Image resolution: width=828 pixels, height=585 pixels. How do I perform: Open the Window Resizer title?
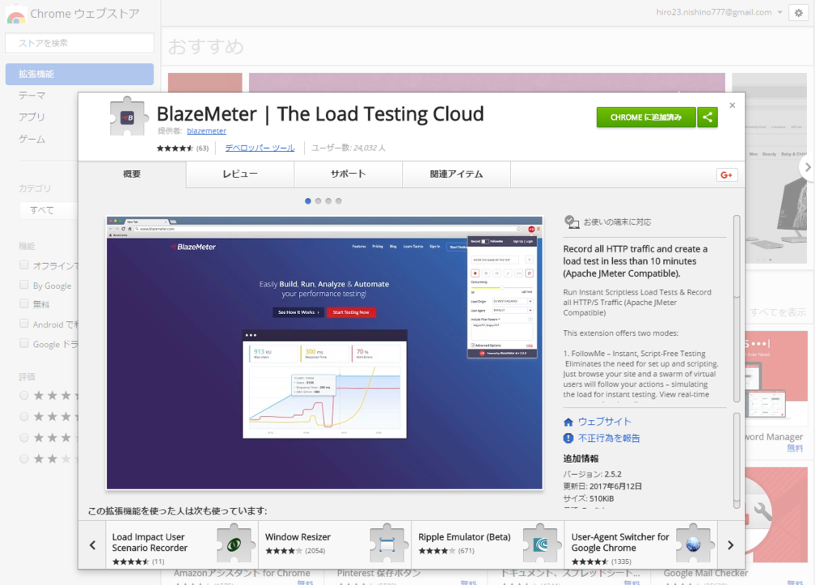298,537
